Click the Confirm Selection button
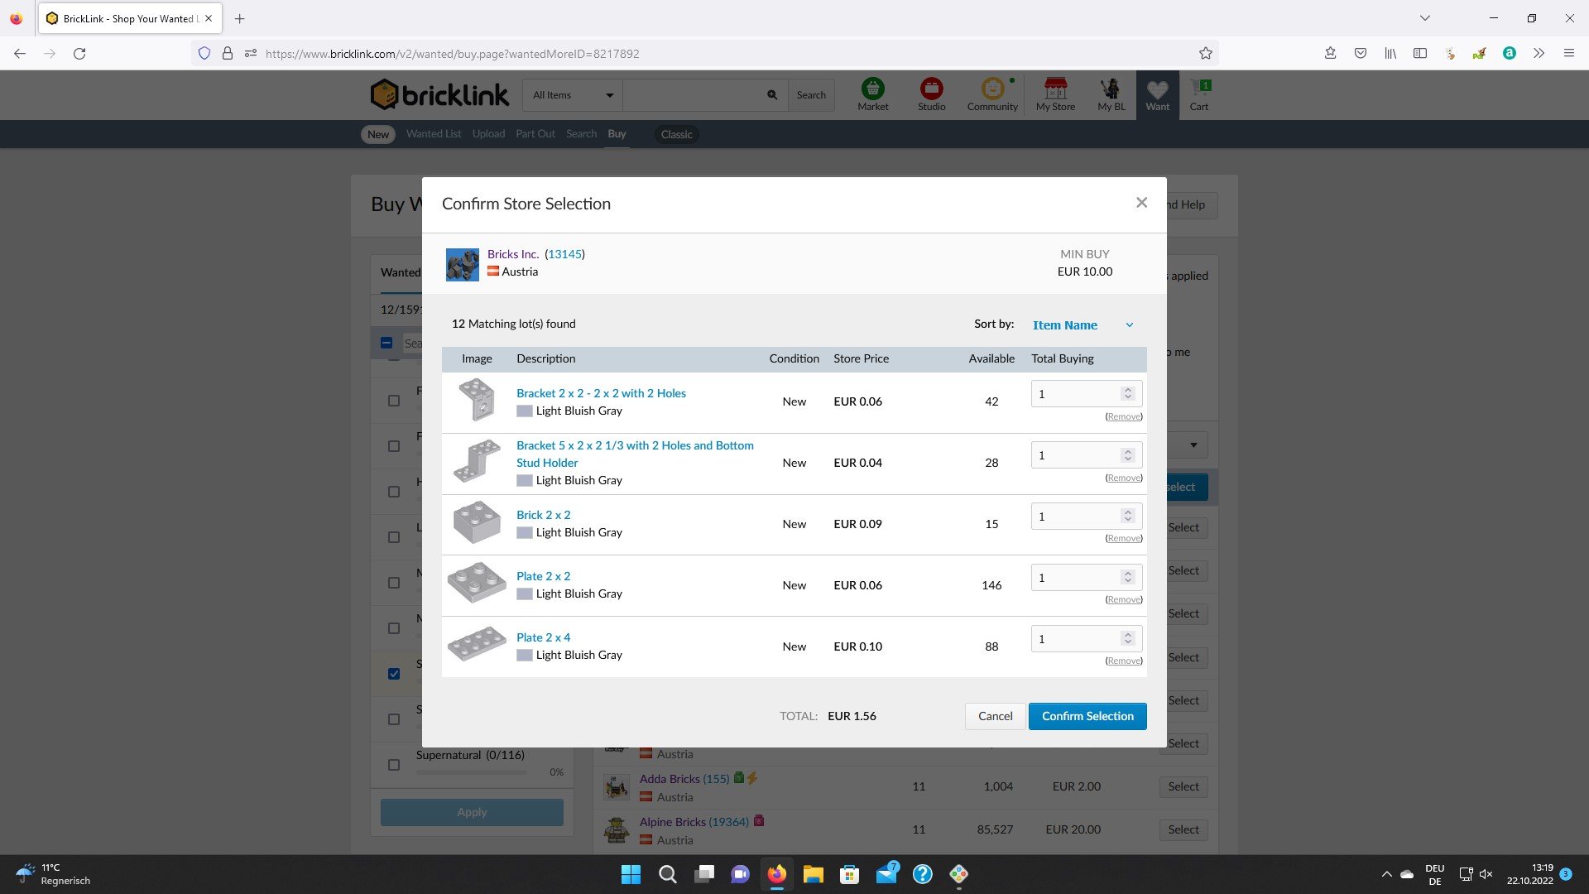This screenshot has width=1589, height=894. pyautogui.click(x=1087, y=716)
